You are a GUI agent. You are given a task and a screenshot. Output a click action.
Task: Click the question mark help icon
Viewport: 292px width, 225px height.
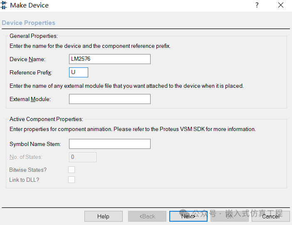tap(257, 5)
